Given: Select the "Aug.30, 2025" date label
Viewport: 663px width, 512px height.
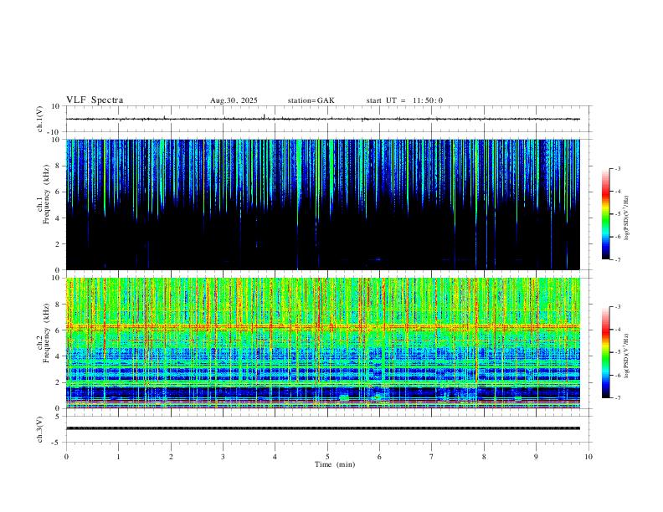Looking at the screenshot, I should point(234,100).
